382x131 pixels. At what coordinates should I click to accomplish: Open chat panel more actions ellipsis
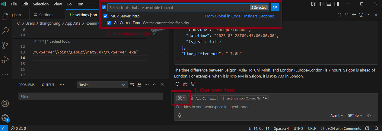(368, 15)
